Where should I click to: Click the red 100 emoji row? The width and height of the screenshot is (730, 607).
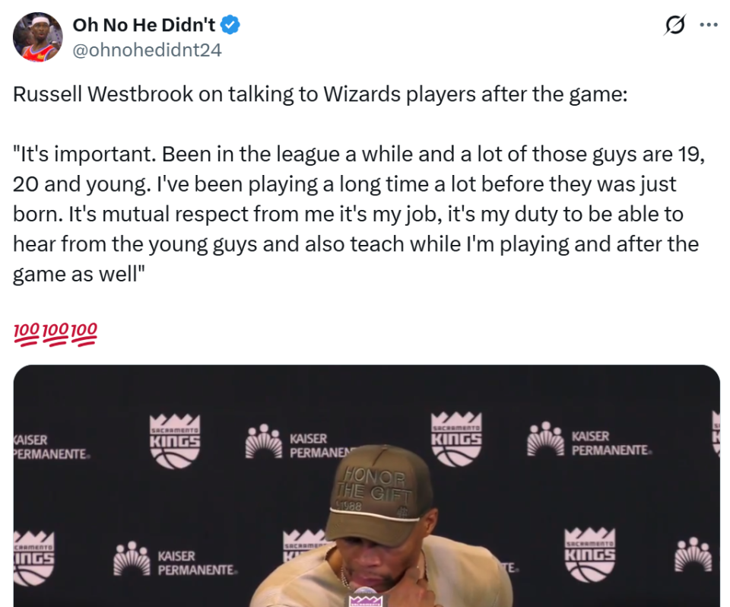pos(56,332)
